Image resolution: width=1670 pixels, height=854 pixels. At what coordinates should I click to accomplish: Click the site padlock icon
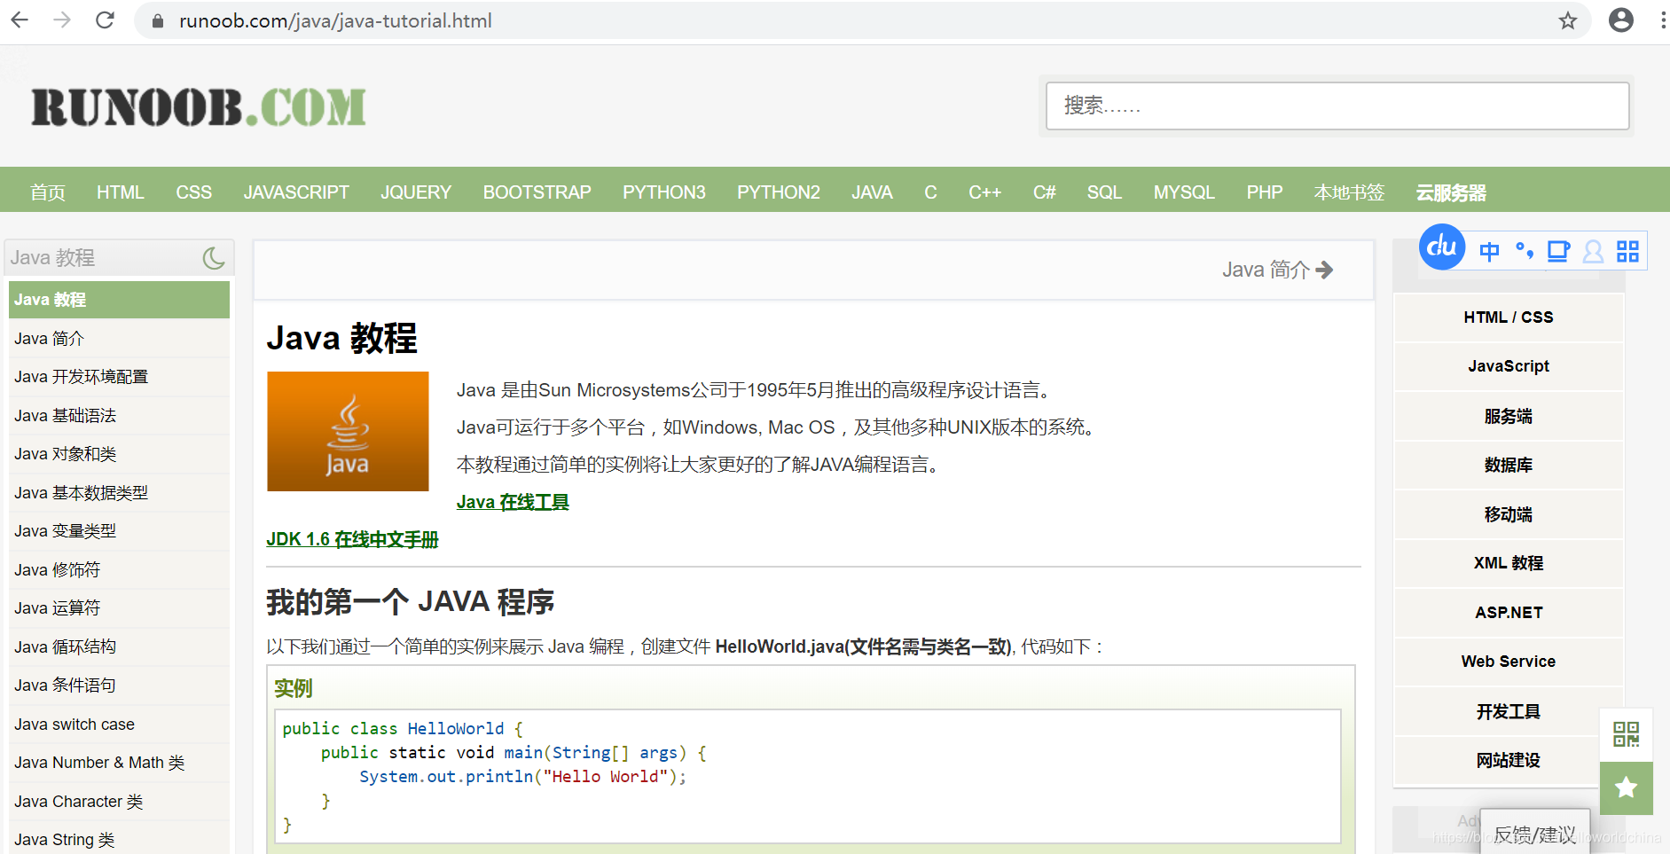pyautogui.click(x=158, y=20)
